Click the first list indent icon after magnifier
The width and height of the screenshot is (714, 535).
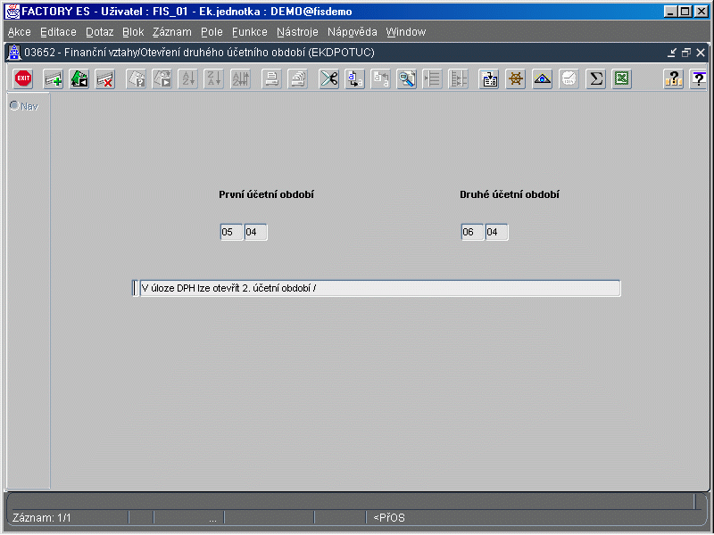[x=432, y=78]
